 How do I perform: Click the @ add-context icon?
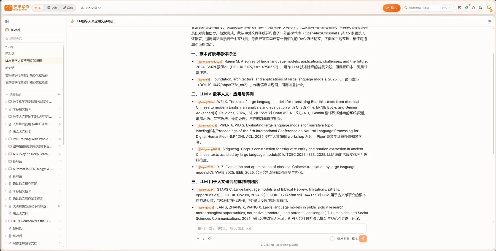coord(209,239)
